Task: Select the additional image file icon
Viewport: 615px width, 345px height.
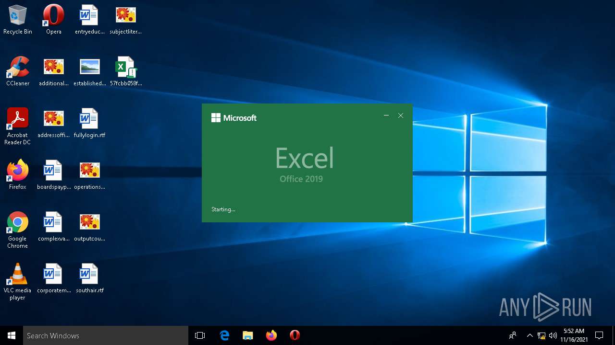Action: 54,71
